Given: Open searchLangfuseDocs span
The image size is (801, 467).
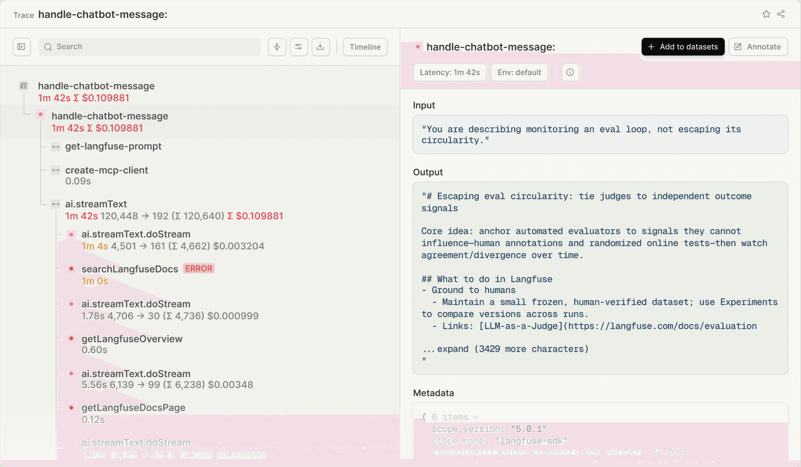Looking at the screenshot, I should coord(130,269).
